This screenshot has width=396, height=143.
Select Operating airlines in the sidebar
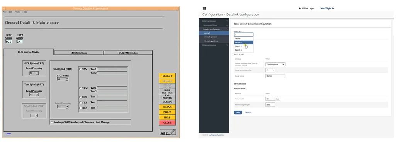click(214, 41)
